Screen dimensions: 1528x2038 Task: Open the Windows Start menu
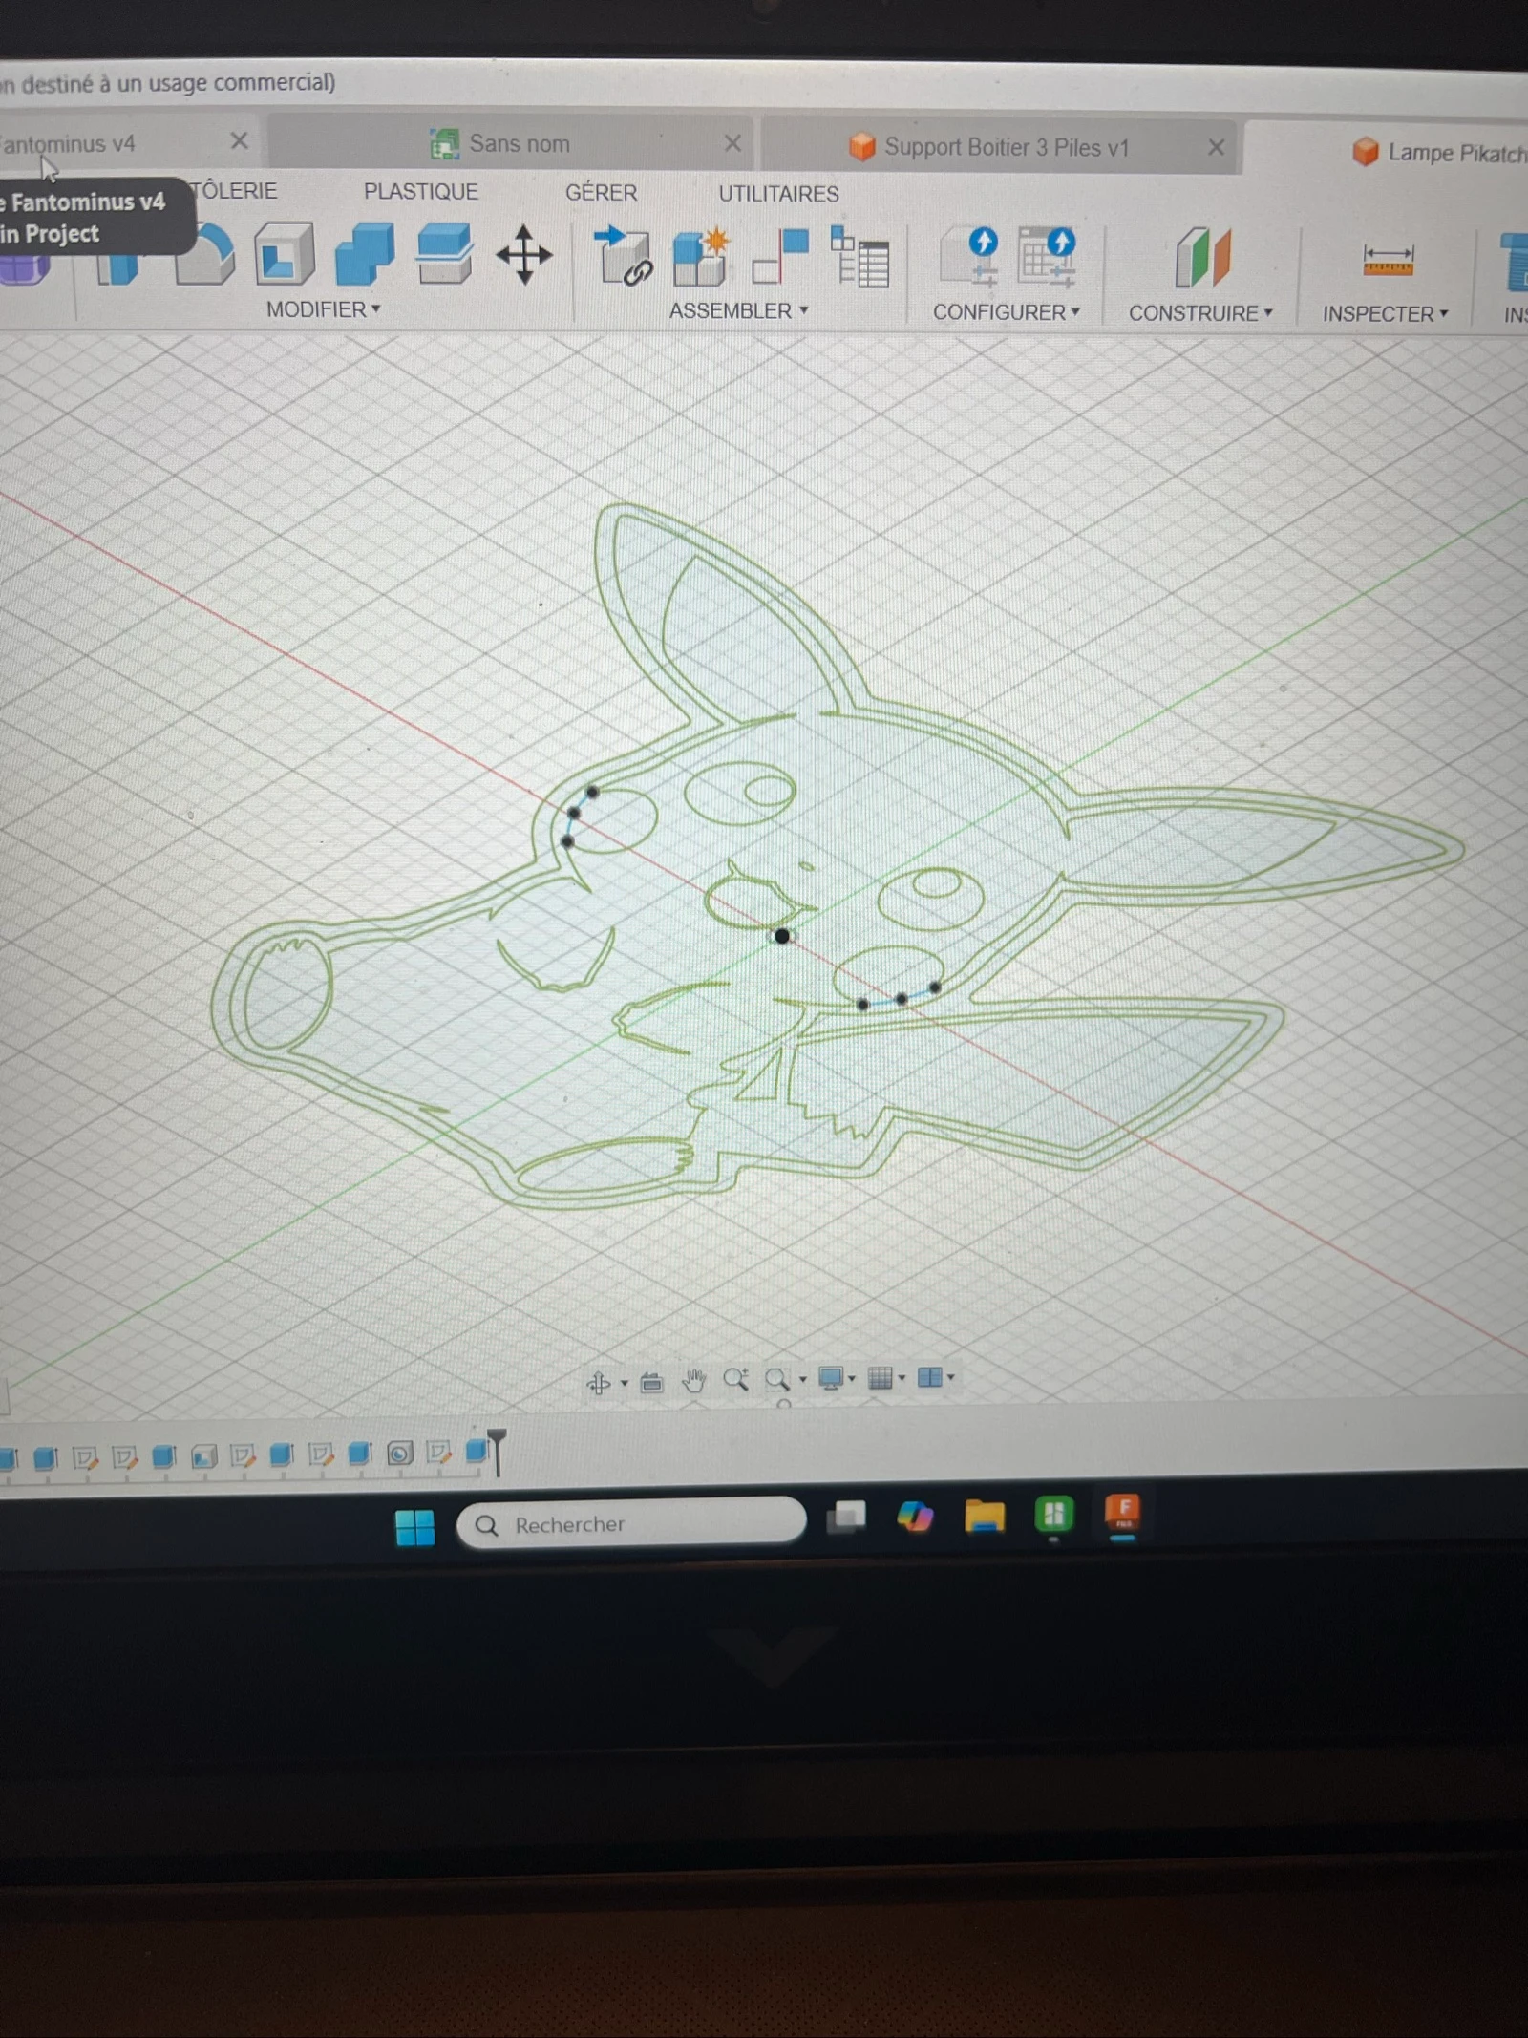point(414,1527)
